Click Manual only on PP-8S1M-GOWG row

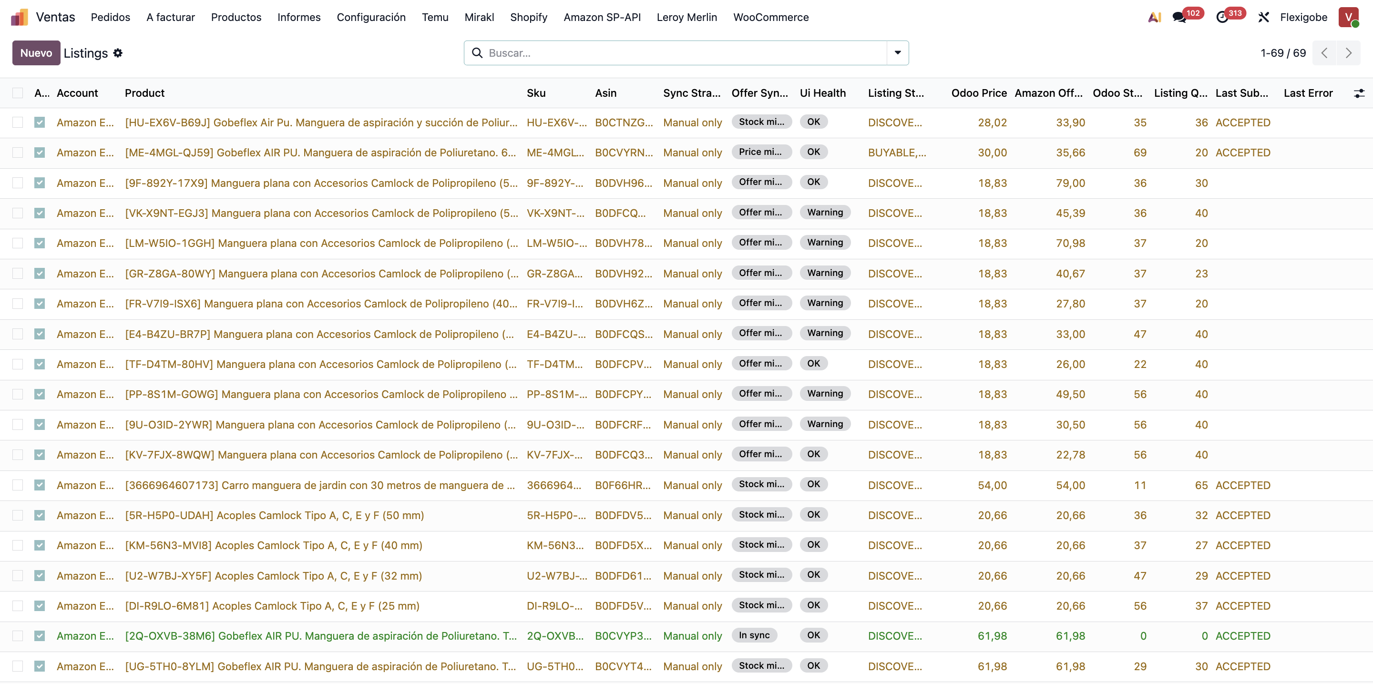[692, 394]
